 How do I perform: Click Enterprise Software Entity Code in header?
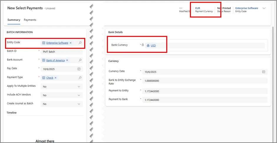click(247, 10)
